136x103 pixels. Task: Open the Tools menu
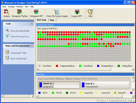tap(4, 7)
